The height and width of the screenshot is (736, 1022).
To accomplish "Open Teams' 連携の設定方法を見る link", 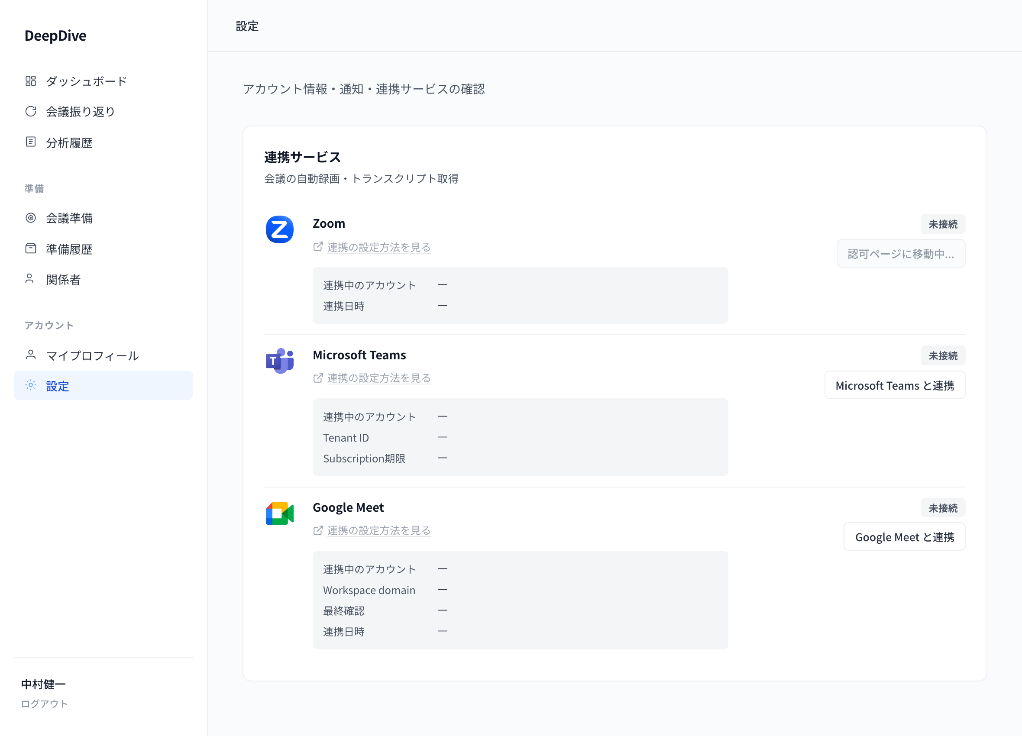I will (x=378, y=378).
